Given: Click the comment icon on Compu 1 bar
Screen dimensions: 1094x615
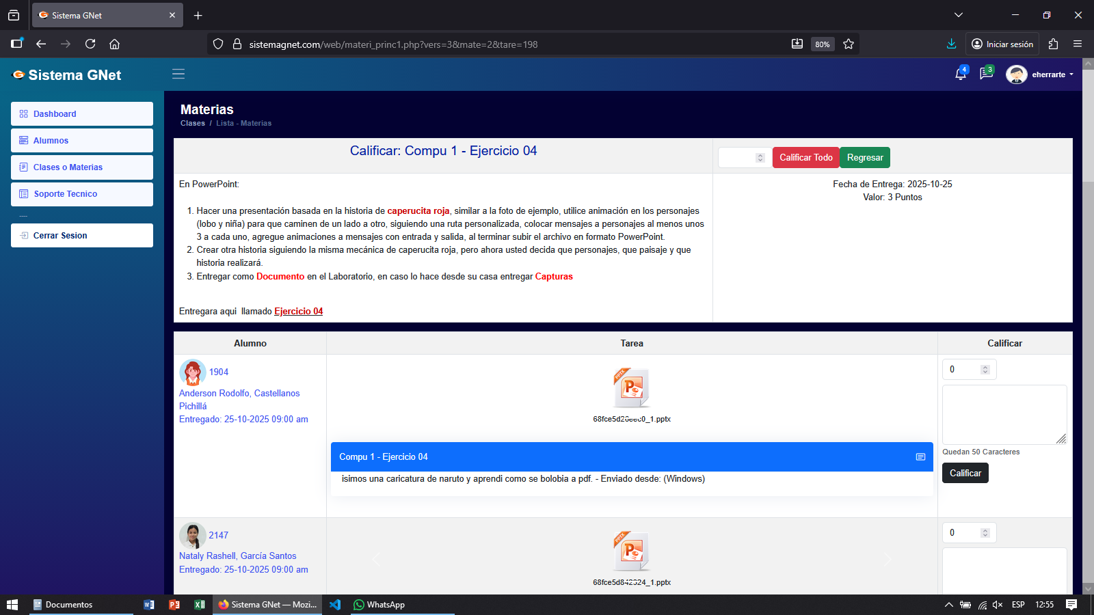Looking at the screenshot, I should tap(920, 457).
